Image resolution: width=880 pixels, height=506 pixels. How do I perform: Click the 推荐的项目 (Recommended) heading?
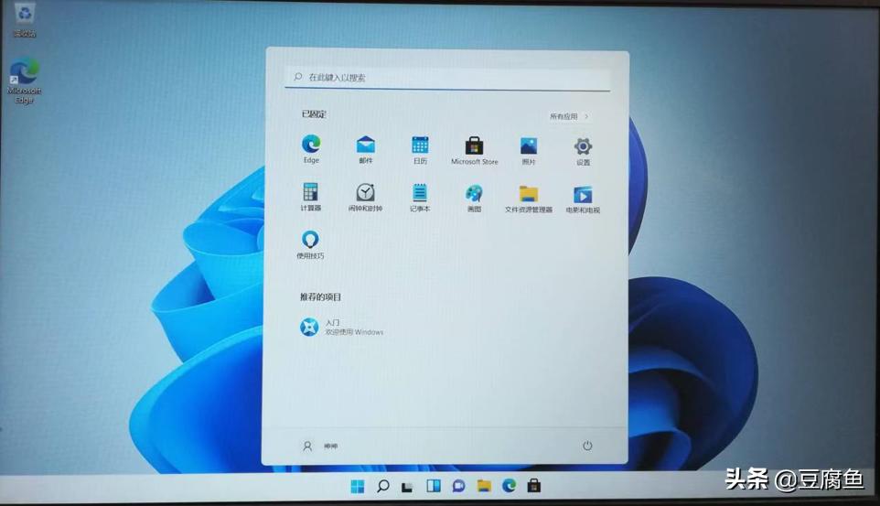click(x=320, y=296)
